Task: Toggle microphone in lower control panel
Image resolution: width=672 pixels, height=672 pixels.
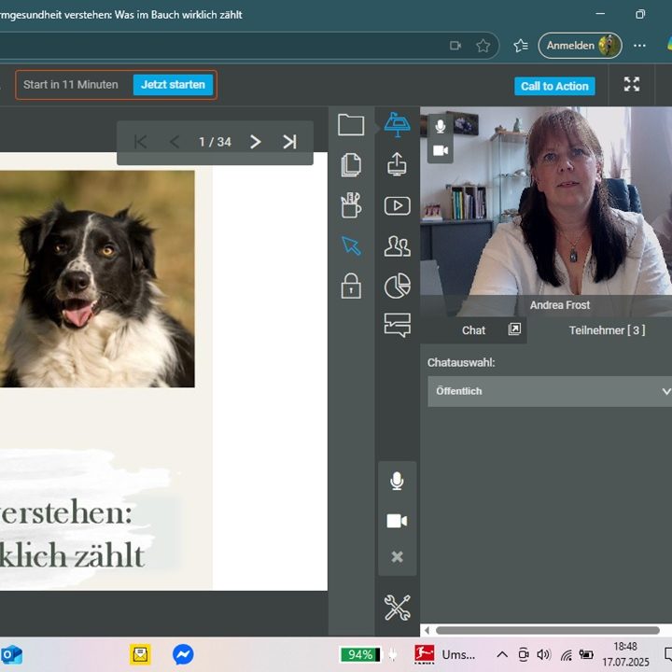Action: coord(397,481)
